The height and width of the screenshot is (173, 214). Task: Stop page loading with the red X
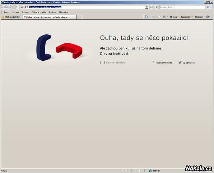22,7
